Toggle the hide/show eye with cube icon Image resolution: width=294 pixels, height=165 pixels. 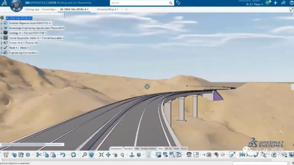pyautogui.click(x=165, y=155)
